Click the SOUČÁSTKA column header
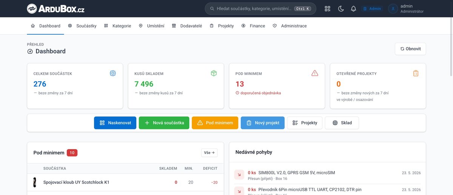 coord(55,168)
